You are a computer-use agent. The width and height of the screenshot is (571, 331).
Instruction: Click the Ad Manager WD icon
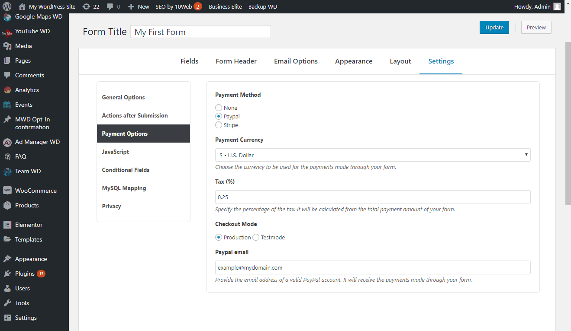pos(7,142)
